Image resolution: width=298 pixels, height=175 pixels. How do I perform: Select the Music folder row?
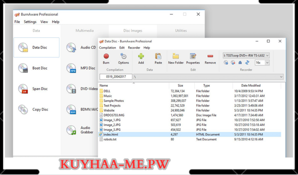click(x=190, y=96)
